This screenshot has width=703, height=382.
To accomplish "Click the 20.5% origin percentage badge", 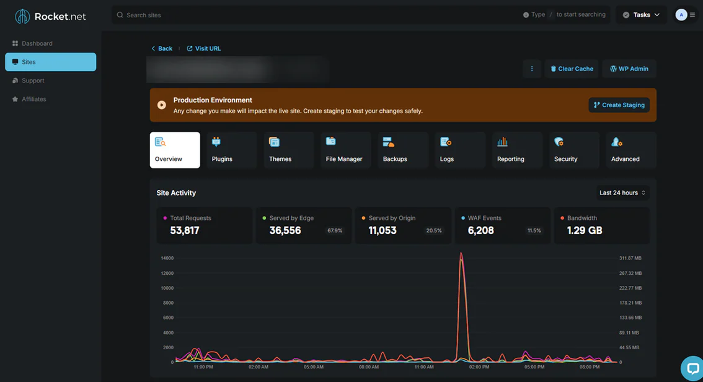I will tap(434, 231).
